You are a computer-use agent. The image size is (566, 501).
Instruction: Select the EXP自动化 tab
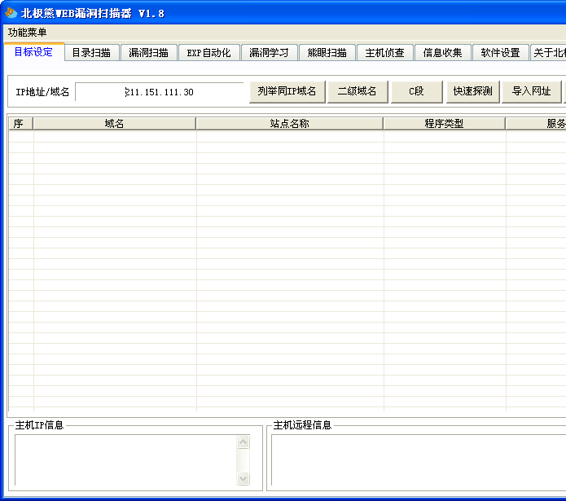[209, 53]
